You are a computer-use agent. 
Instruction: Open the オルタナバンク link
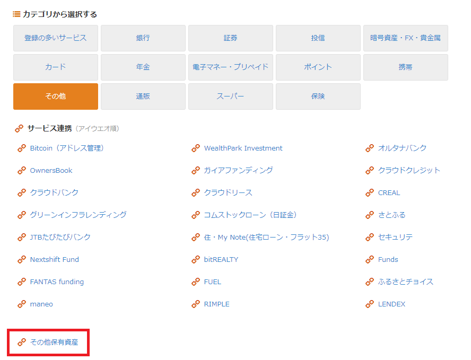click(x=402, y=148)
